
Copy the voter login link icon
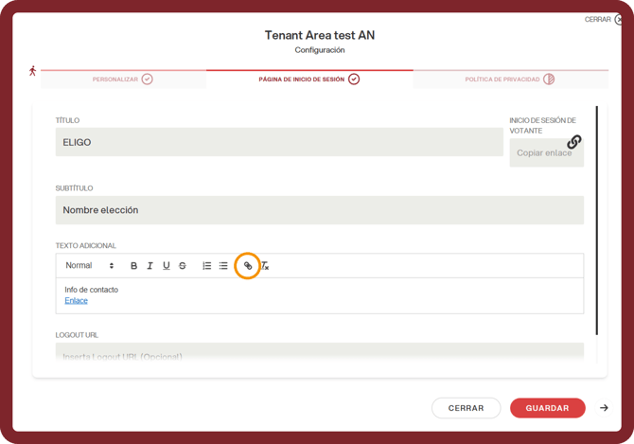[x=573, y=142]
